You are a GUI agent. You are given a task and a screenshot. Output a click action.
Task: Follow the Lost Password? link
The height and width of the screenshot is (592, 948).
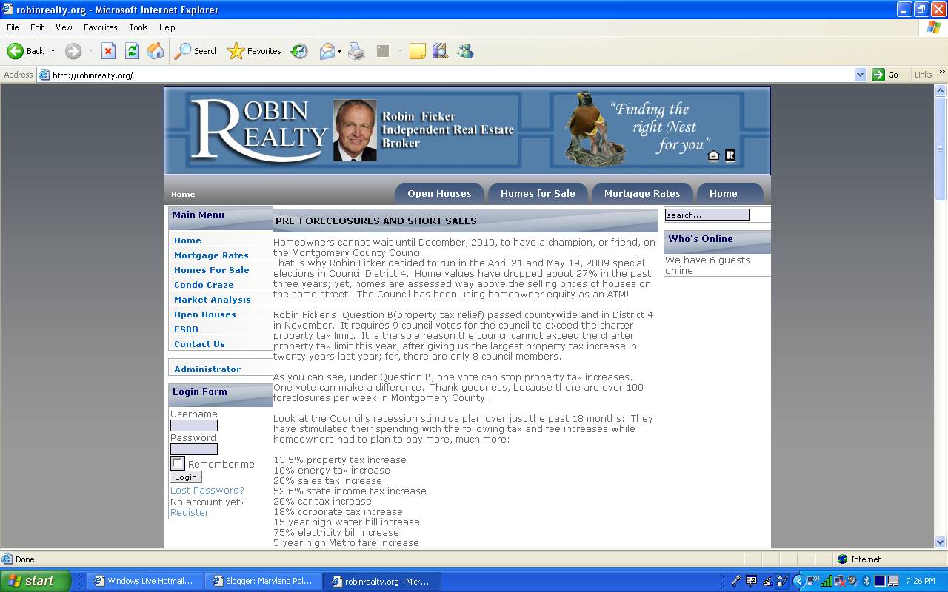(x=207, y=490)
